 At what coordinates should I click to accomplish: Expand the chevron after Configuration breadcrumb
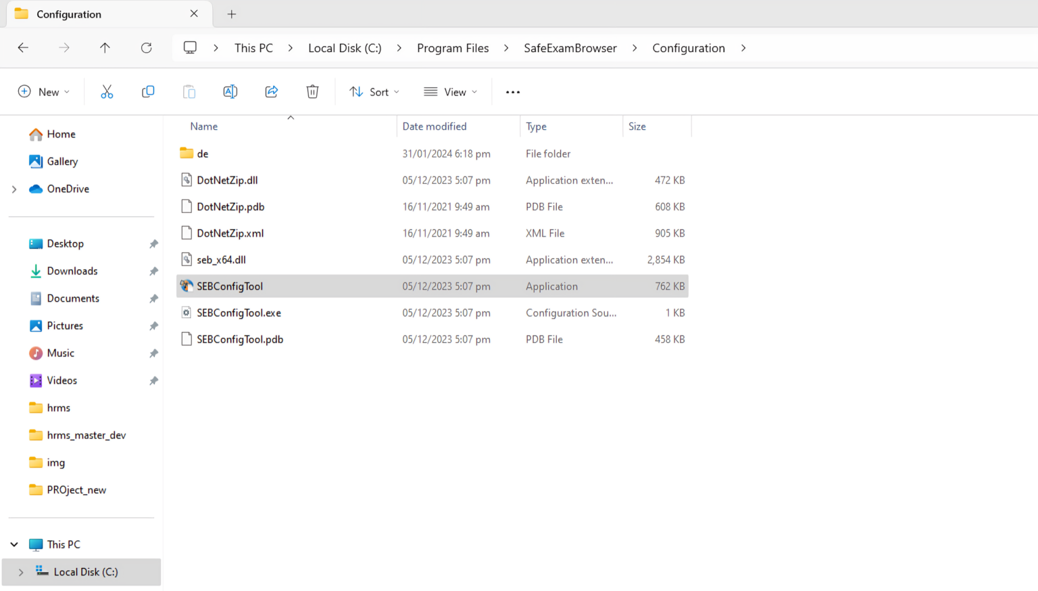click(743, 48)
